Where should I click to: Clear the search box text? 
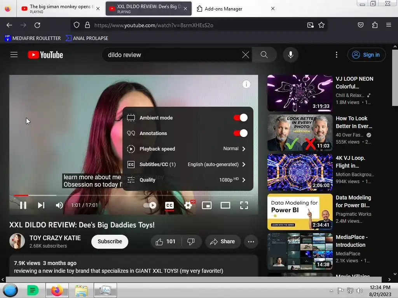click(x=246, y=55)
